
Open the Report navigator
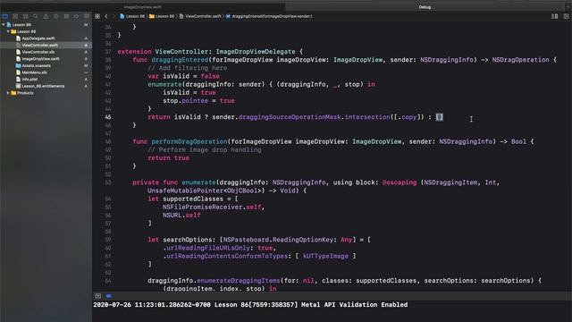pos(87,16)
